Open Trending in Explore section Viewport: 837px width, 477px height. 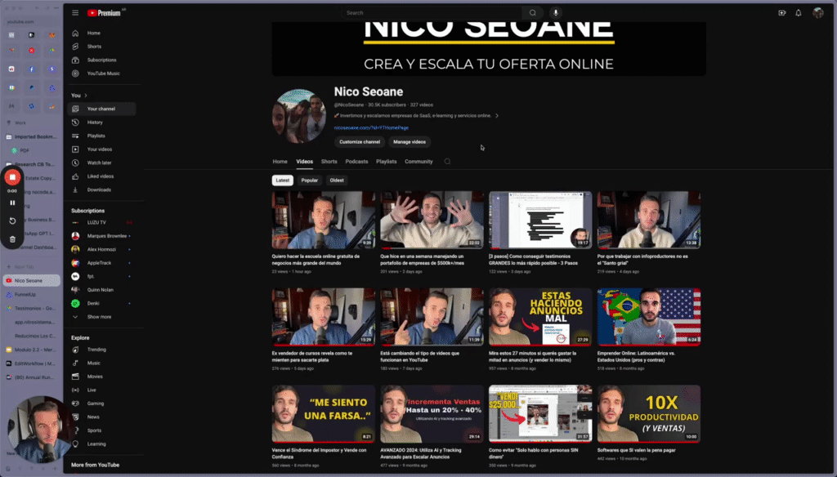point(102,350)
